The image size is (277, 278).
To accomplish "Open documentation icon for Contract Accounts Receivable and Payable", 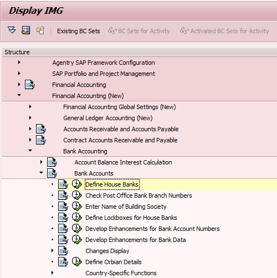I will pyautogui.click(x=41, y=140).
